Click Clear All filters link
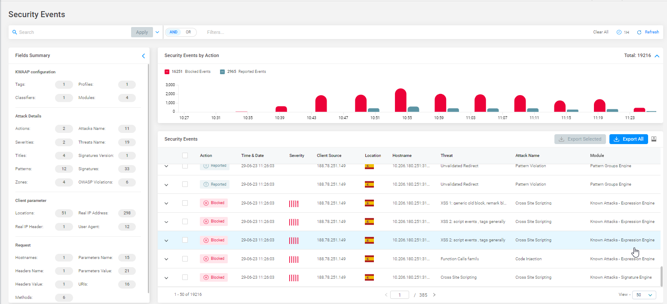This screenshot has height=304, width=667. tap(600, 32)
